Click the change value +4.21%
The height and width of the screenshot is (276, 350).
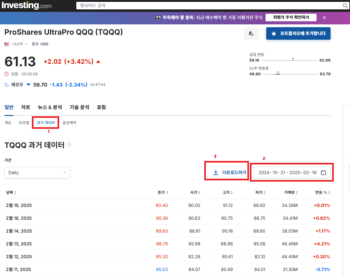322,244
